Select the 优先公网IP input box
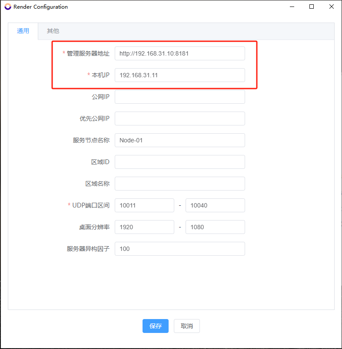Viewport: 342px width, 349px height. point(179,119)
